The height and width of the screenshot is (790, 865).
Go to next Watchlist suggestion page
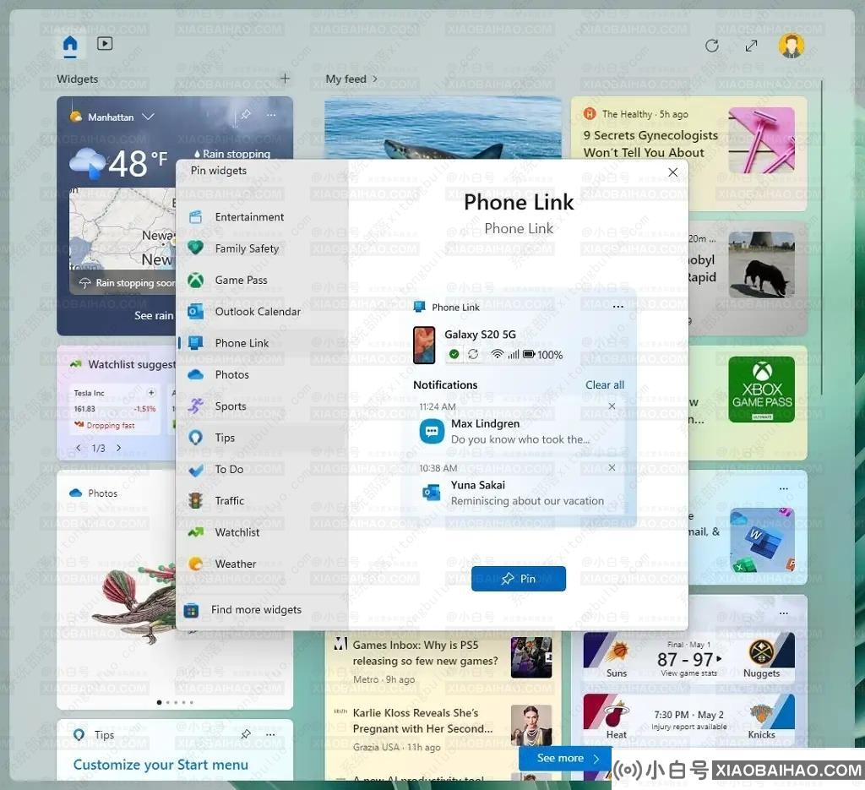[118, 448]
